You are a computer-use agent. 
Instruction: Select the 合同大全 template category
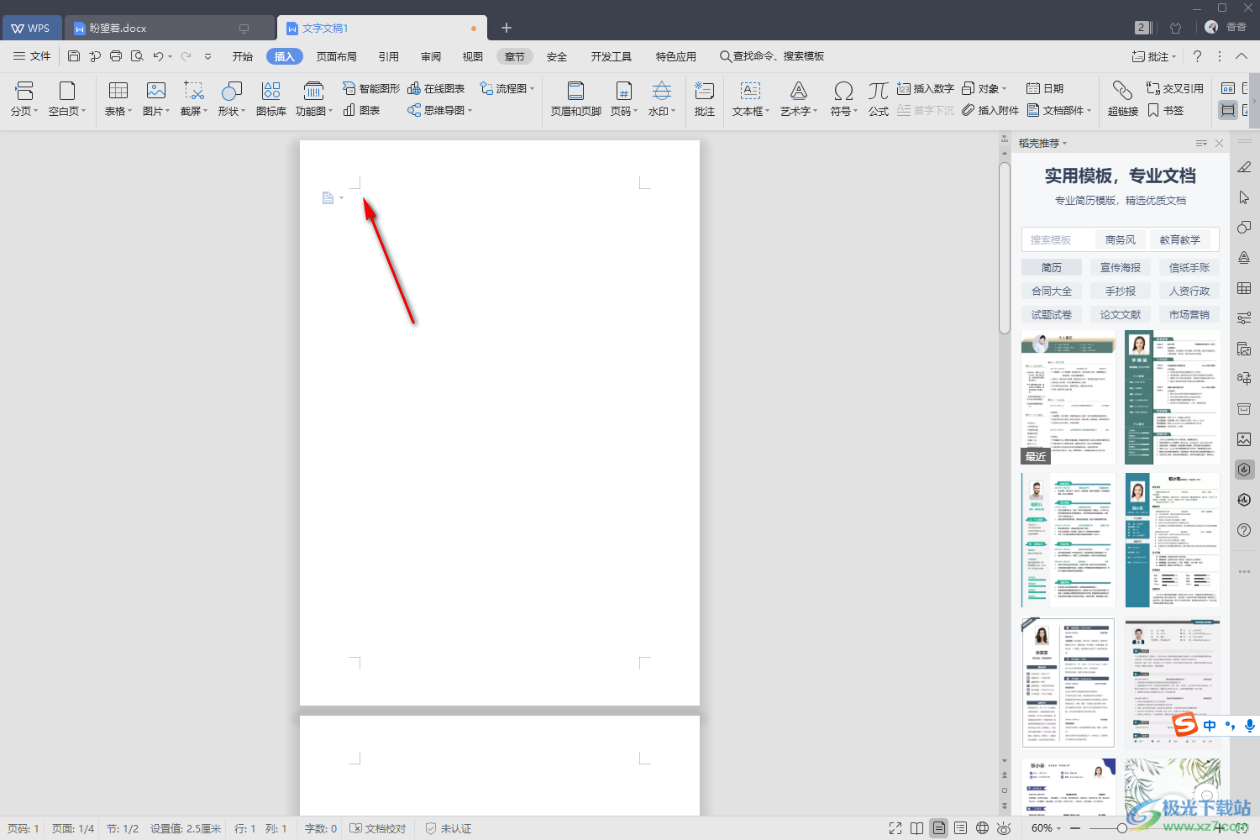point(1052,291)
